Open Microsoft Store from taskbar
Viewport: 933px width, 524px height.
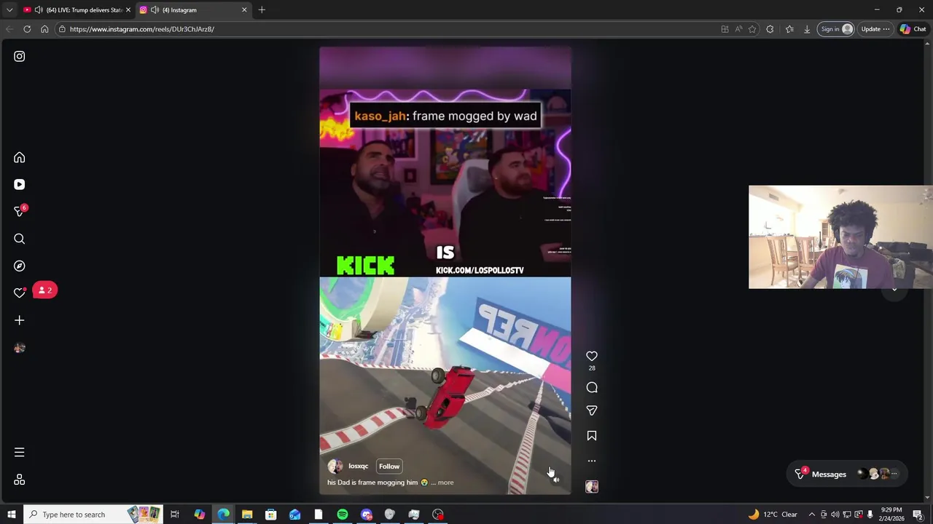pos(270,515)
